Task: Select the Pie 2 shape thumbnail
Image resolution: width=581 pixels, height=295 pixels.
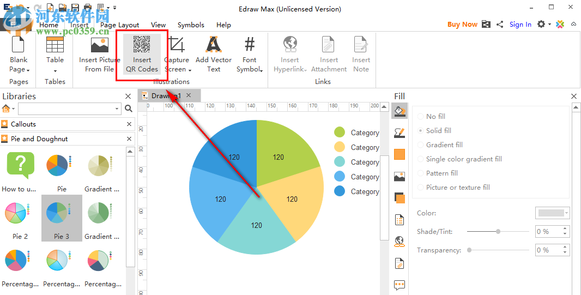Action: pyautogui.click(x=20, y=218)
